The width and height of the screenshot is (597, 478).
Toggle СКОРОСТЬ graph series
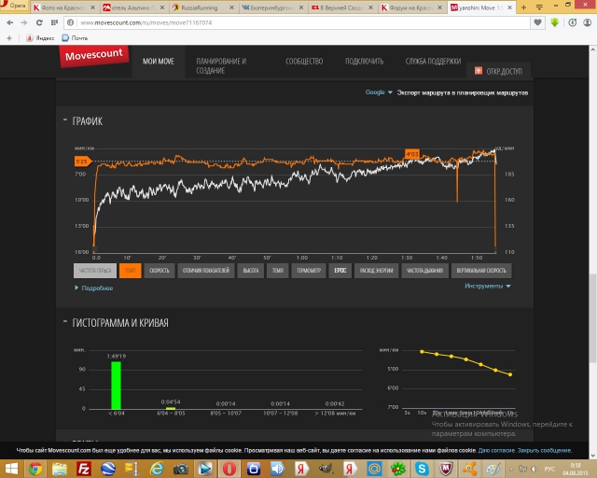[x=160, y=271]
